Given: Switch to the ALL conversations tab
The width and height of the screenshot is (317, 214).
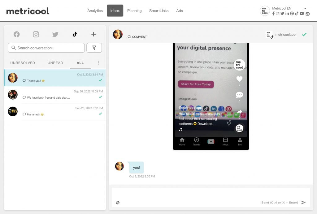Looking at the screenshot, I should 80,63.
